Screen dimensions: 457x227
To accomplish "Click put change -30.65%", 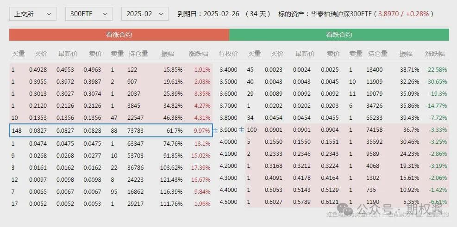I will [436, 82].
